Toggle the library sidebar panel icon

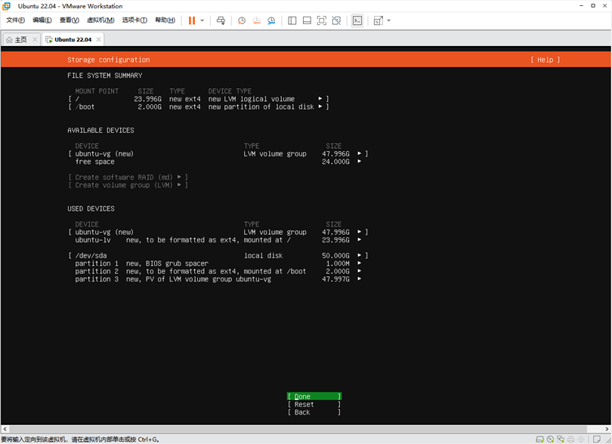pos(292,20)
